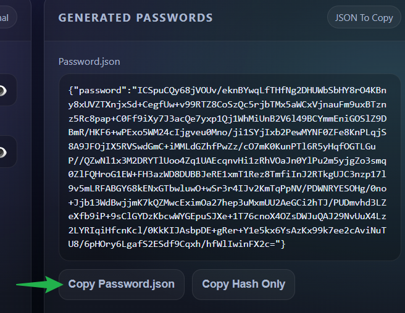
Task: Click the green arrow beside Copy Password.json
Action: click(37, 285)
